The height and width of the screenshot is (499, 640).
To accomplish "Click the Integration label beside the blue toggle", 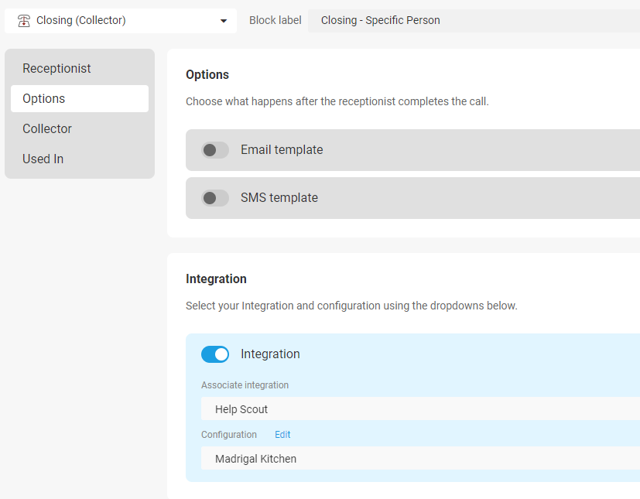I will tap(270, 354).
